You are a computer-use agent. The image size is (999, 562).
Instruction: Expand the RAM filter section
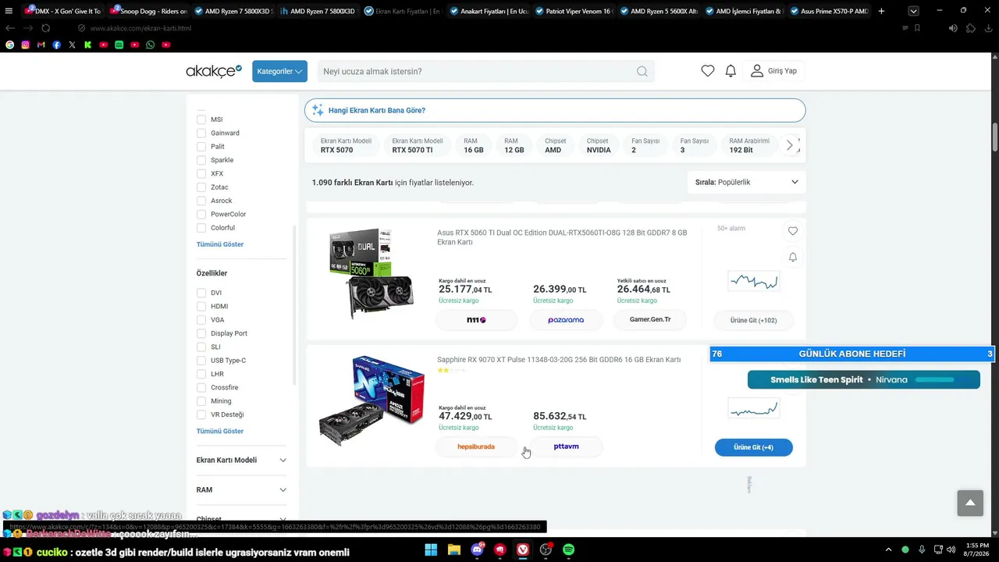click(x=241, y=489)
